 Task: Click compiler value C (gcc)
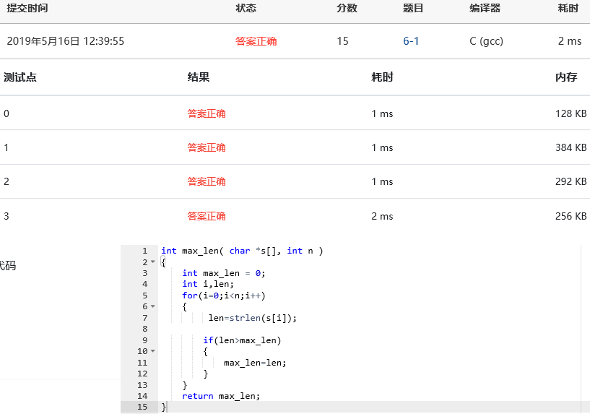click(486, 41)
